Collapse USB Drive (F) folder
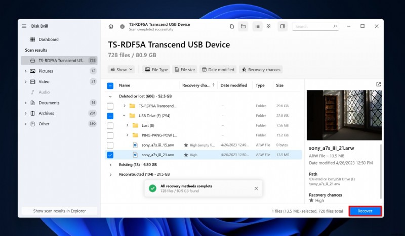The image size is (405, 236). pyautogui.click(x=124, y=116)
